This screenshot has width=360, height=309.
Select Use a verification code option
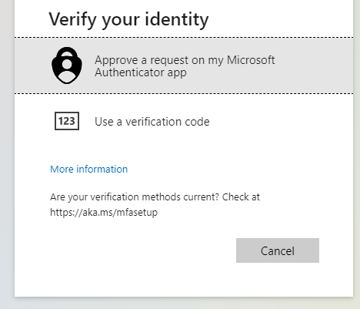coord(184,121)
